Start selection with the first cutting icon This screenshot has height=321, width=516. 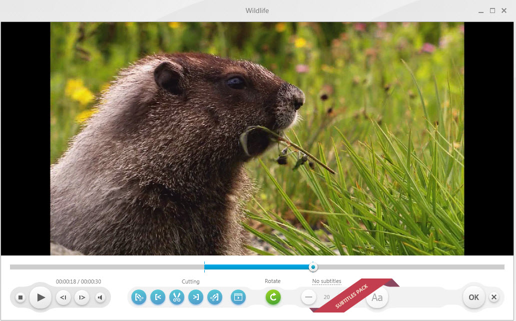(x=139, y=297)
